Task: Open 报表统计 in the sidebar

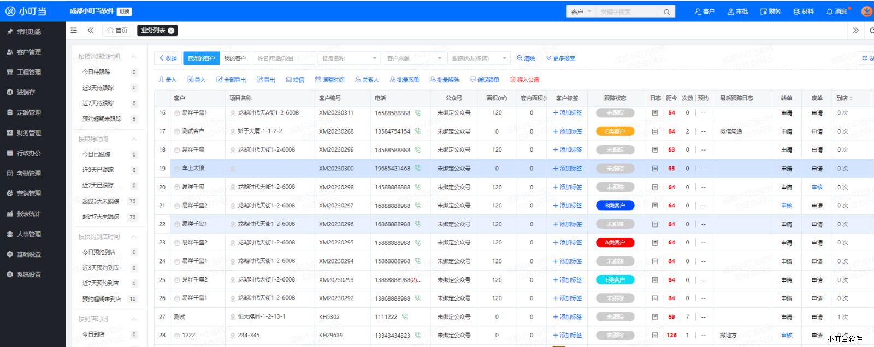Action: (x=29, y=214)
